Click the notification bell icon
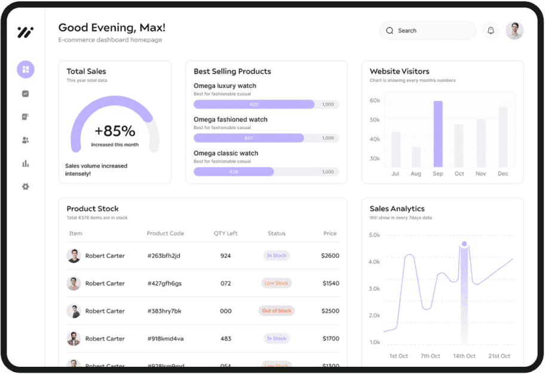 point(491,30)
